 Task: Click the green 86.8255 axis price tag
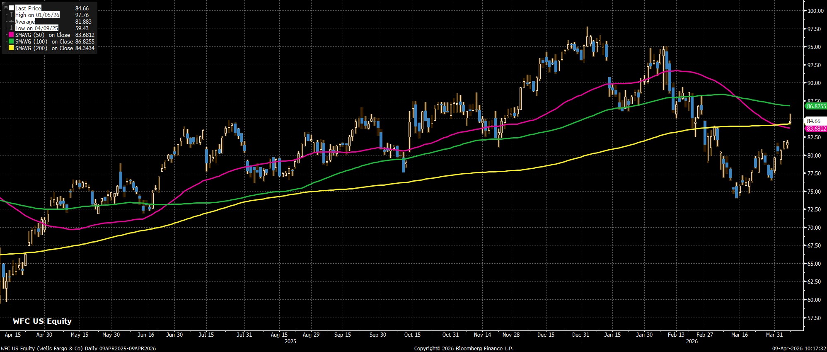click(x=816, y=106)
